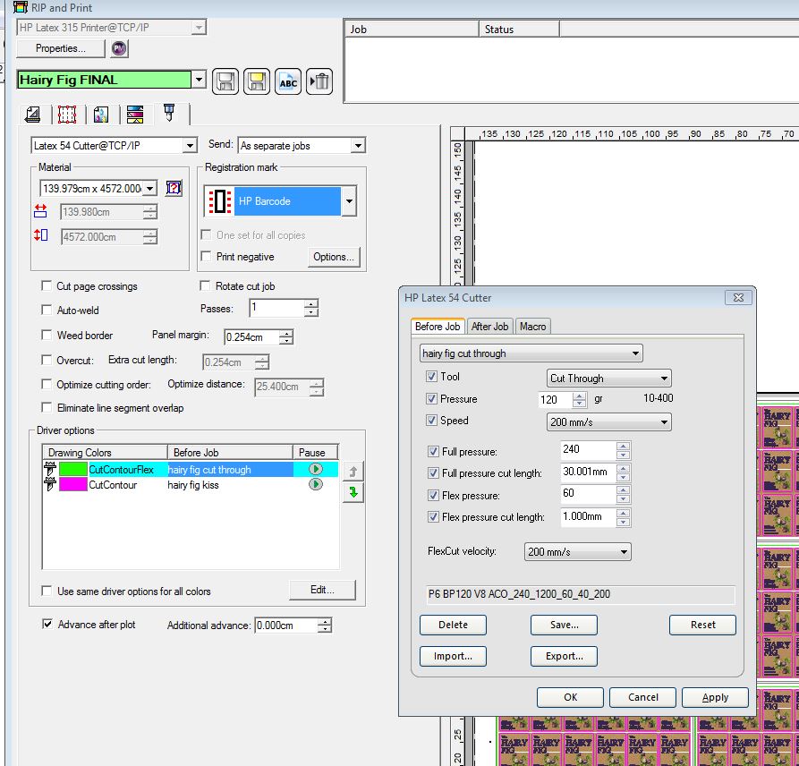
Task: Select the green CutContourFlex color swatch
Action: click(x=72, y=469)
